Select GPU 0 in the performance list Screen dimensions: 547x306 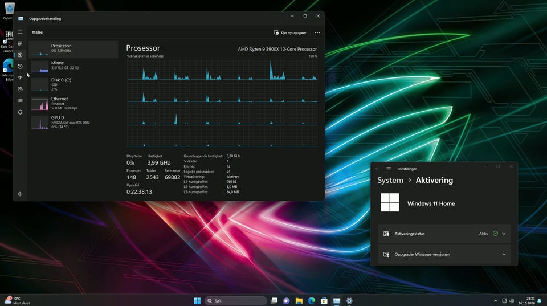point(74,122)
